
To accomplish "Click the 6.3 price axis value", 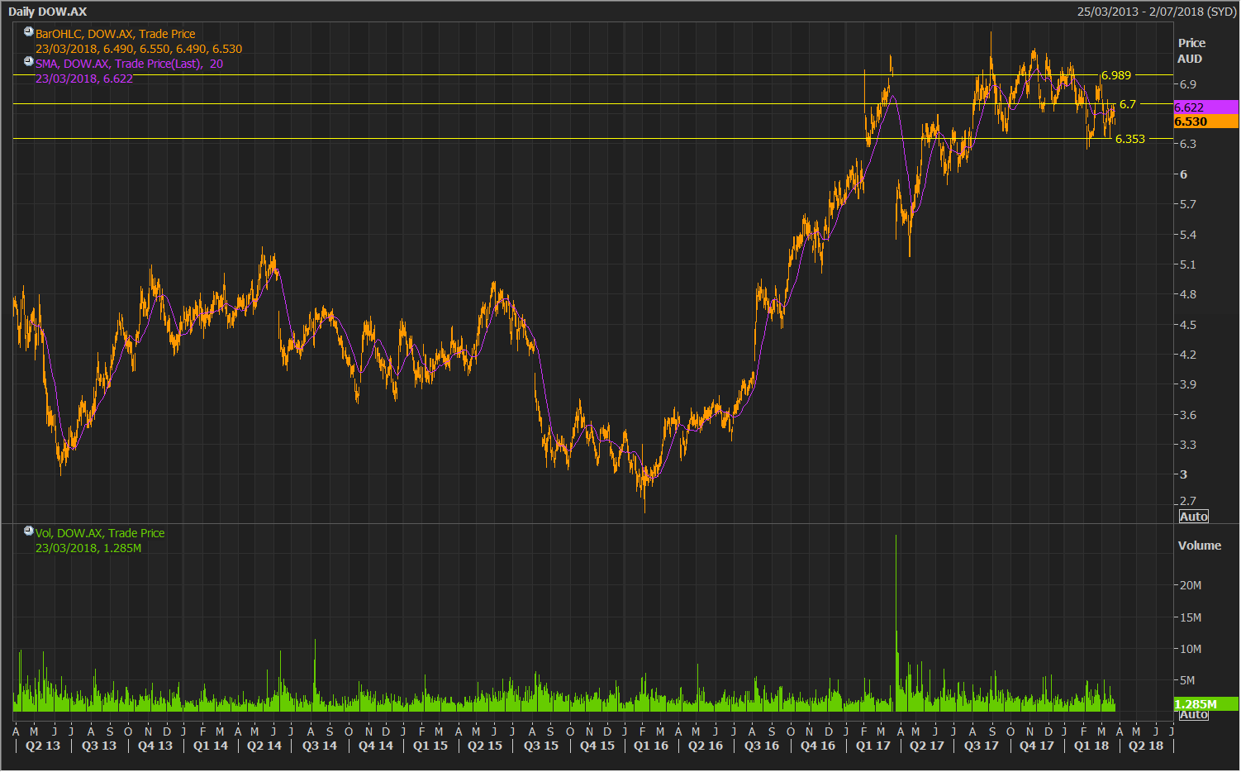I will pyautogui.click(x=1188, y=144).
